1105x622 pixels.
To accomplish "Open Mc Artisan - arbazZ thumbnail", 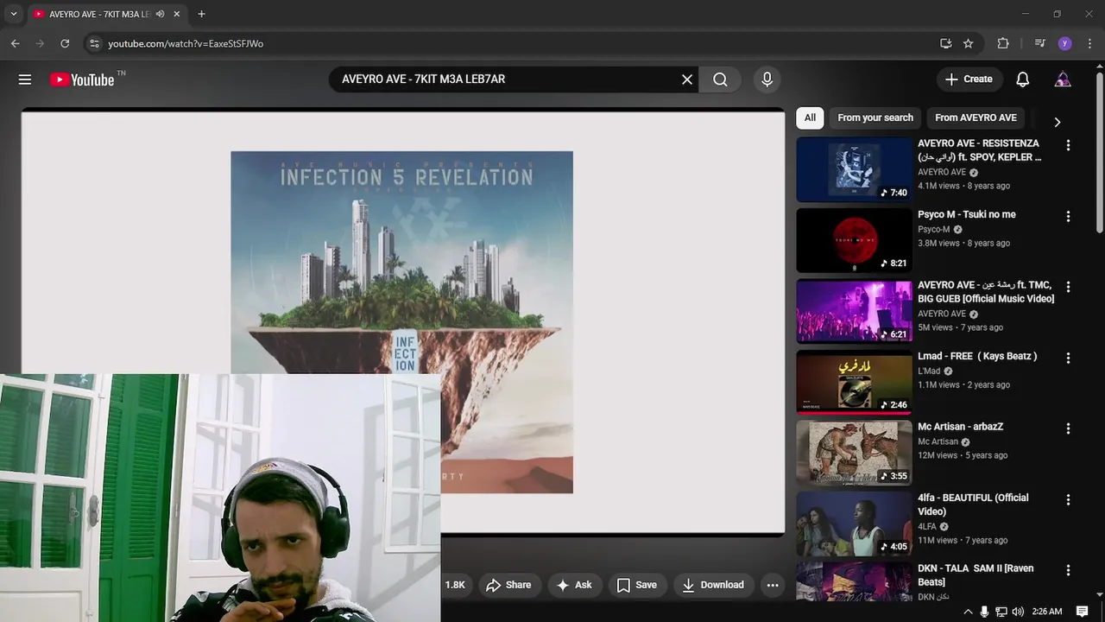I will click(x=854, y=452).
